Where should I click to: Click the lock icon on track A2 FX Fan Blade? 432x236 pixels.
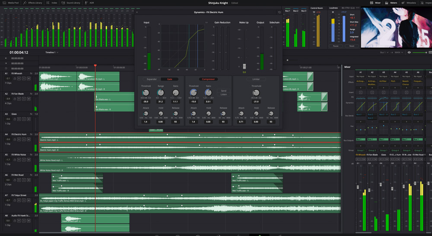pyautogui.click(x=15, y=99)
